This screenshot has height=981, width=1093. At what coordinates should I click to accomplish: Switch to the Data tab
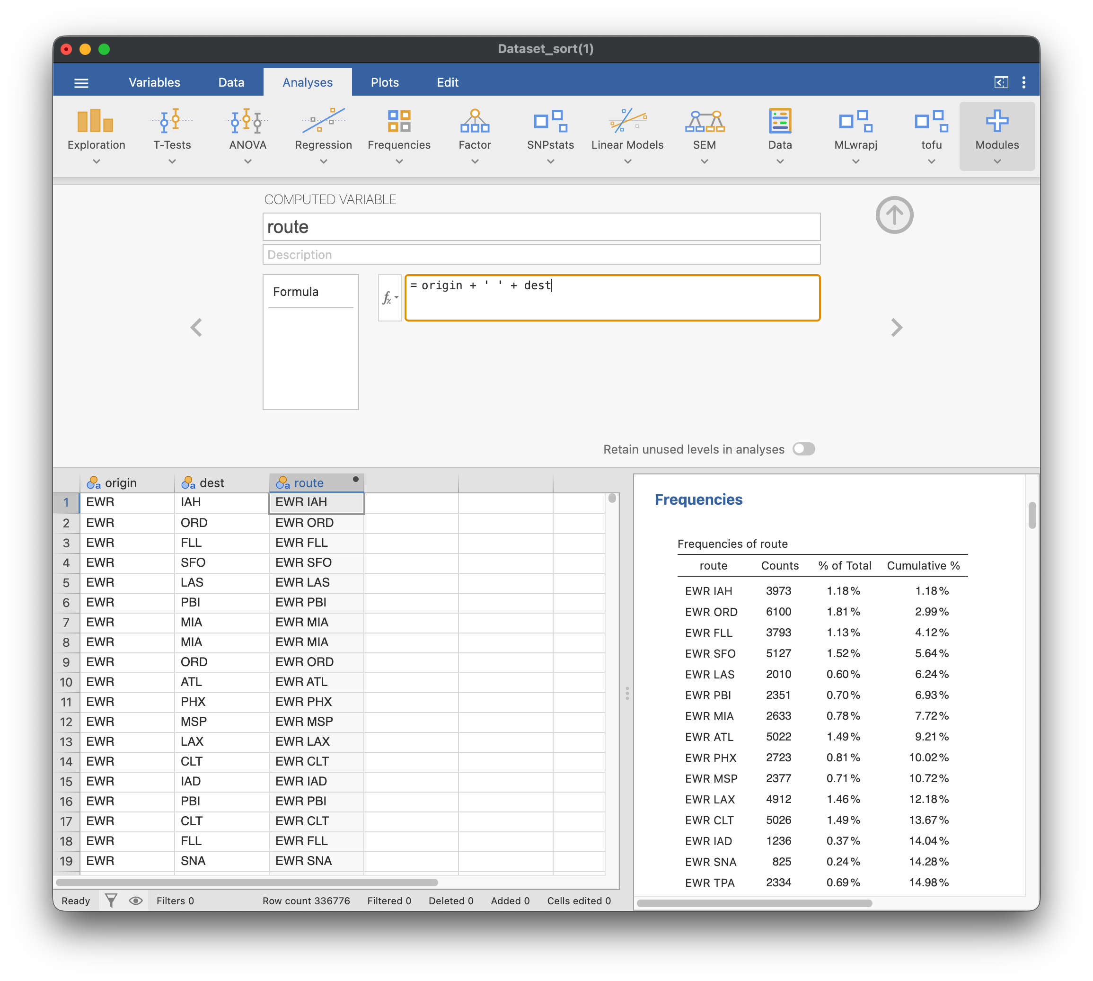coord(231,82)
